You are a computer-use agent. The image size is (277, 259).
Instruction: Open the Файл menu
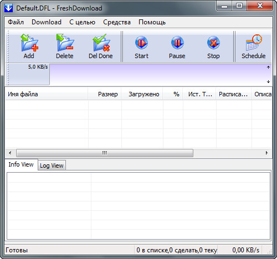click(16, 22)
